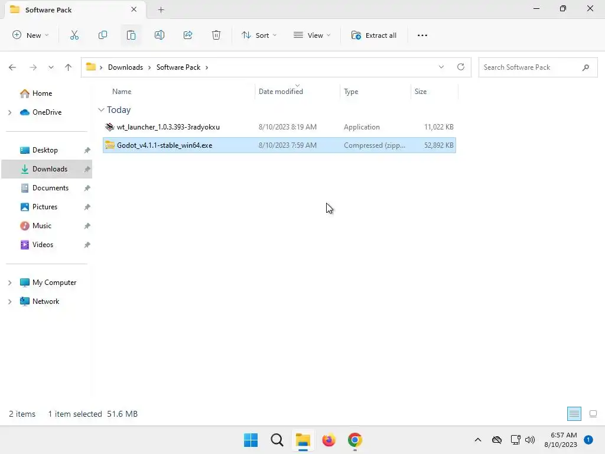
Task: Go forward with the right arrow
Action: (x=33, y=67)
